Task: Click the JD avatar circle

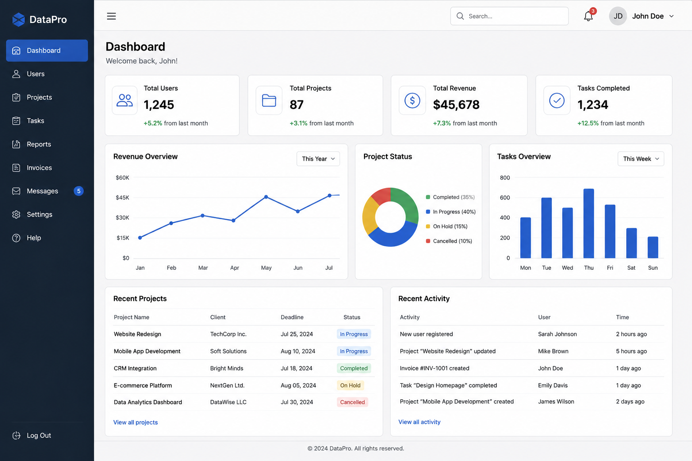Action: [618, 16]
